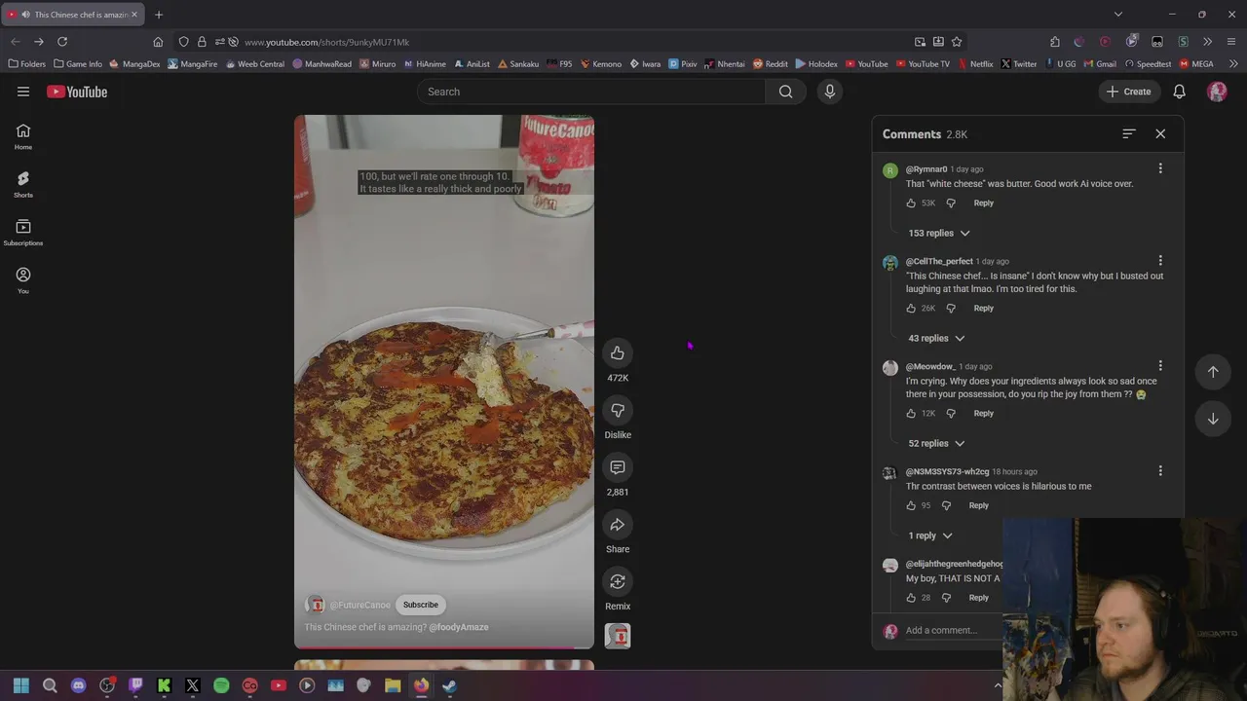Image resolution: width=1247 pixels, height=701 pixels.
Task: Reply to @Rymnar0's comment
Action: pos(983,203)
